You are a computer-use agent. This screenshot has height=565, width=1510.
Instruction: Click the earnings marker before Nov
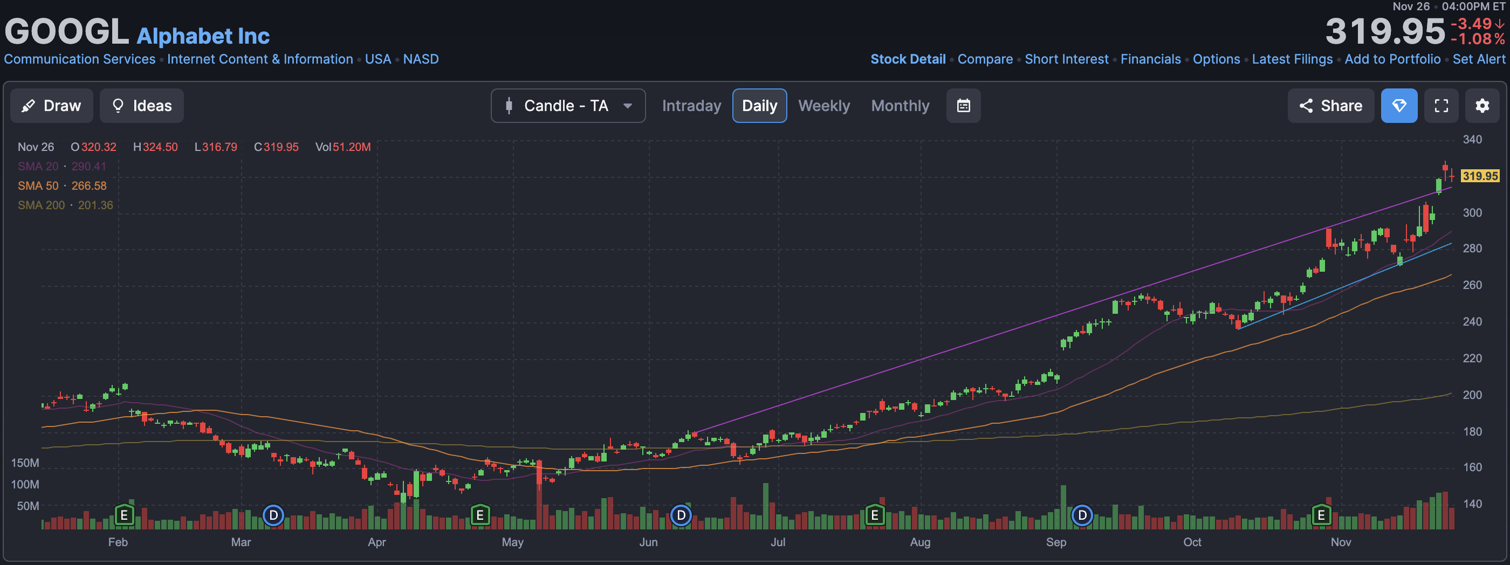[x=1321, y=515]
